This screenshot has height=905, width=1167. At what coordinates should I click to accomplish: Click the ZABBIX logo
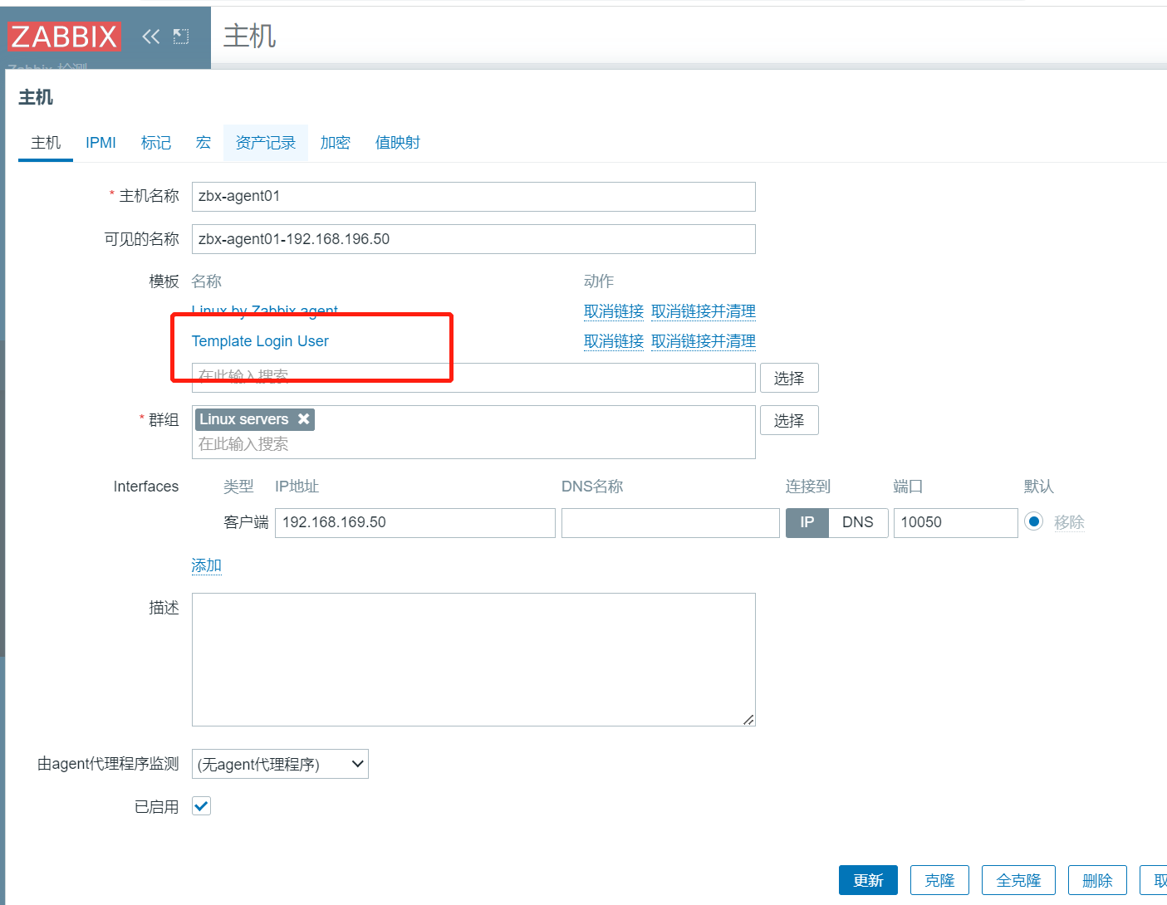pos(64,37)
